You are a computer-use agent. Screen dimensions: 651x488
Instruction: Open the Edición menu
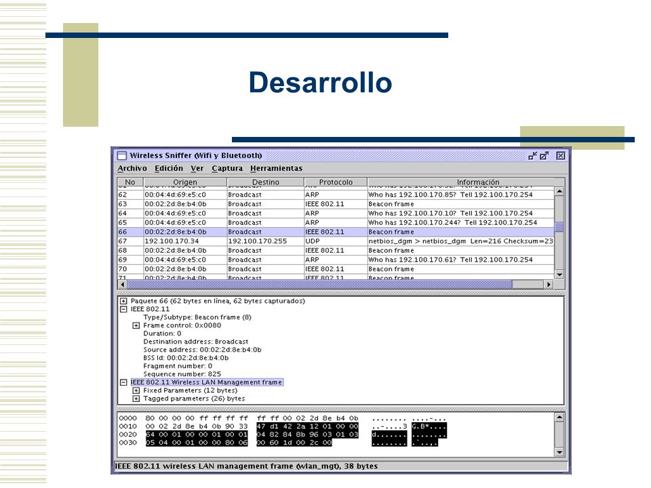point(169,168)
